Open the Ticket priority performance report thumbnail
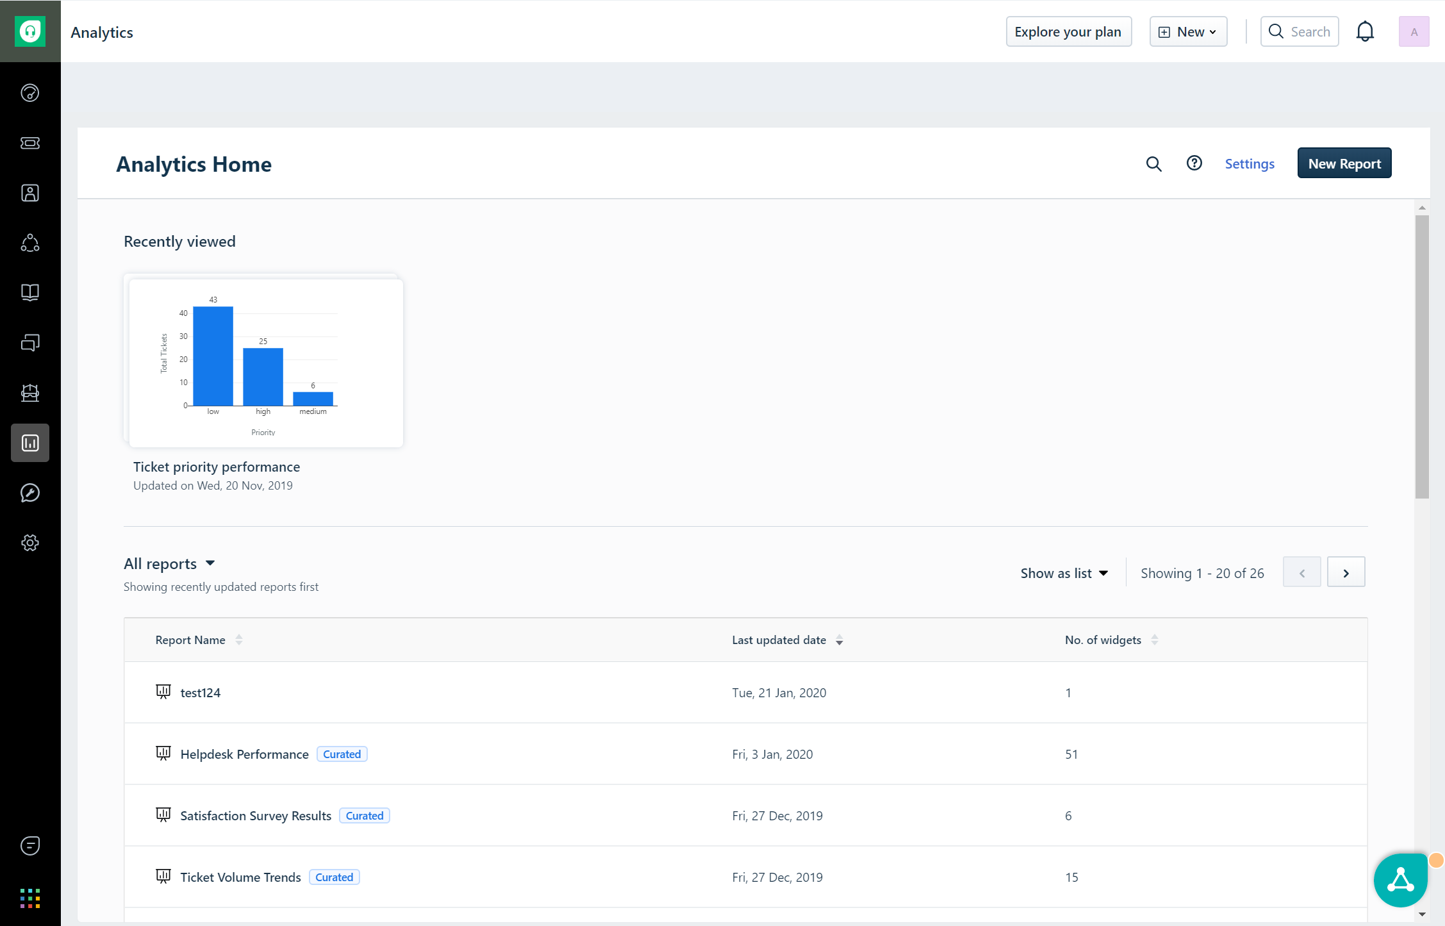 pos(265,362)
